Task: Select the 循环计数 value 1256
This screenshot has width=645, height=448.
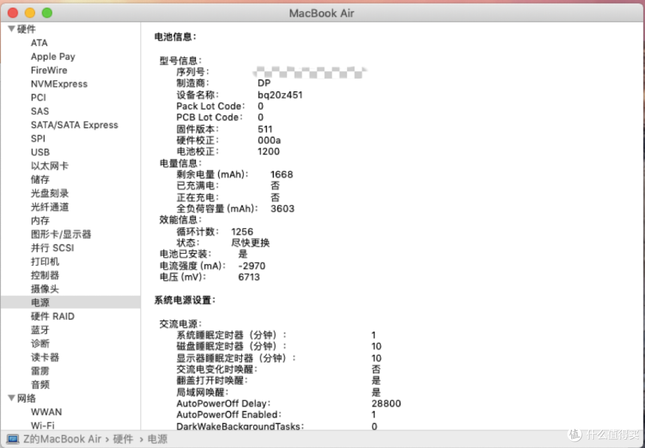Action: [x=242, y=231]
